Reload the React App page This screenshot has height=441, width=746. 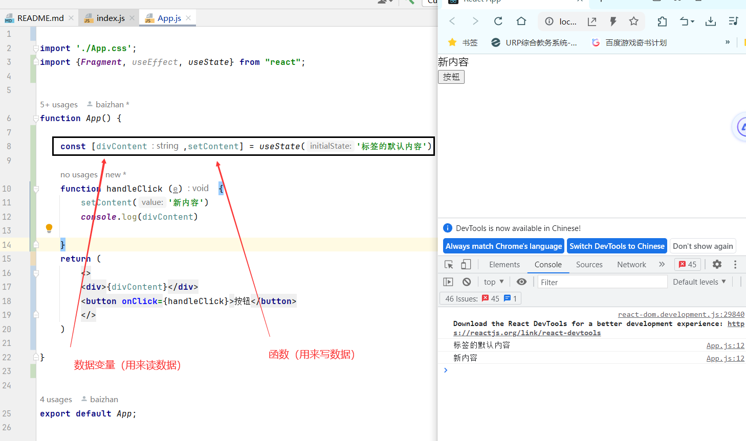coord(498,21)
